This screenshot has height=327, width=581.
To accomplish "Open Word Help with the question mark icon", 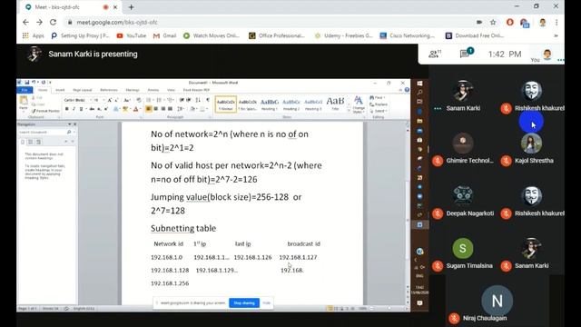I will [x=407, y=90].
